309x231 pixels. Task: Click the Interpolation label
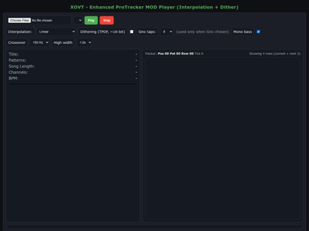(20, 31)
